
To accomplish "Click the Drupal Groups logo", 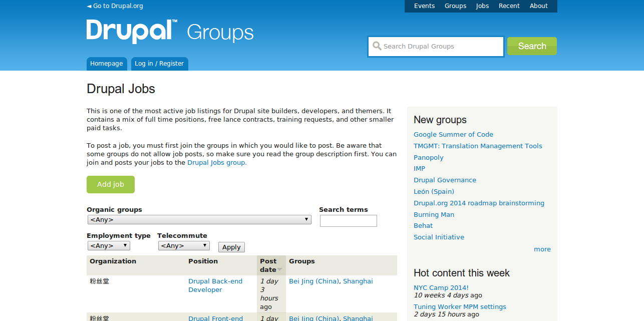I will [x=170, y=31].
